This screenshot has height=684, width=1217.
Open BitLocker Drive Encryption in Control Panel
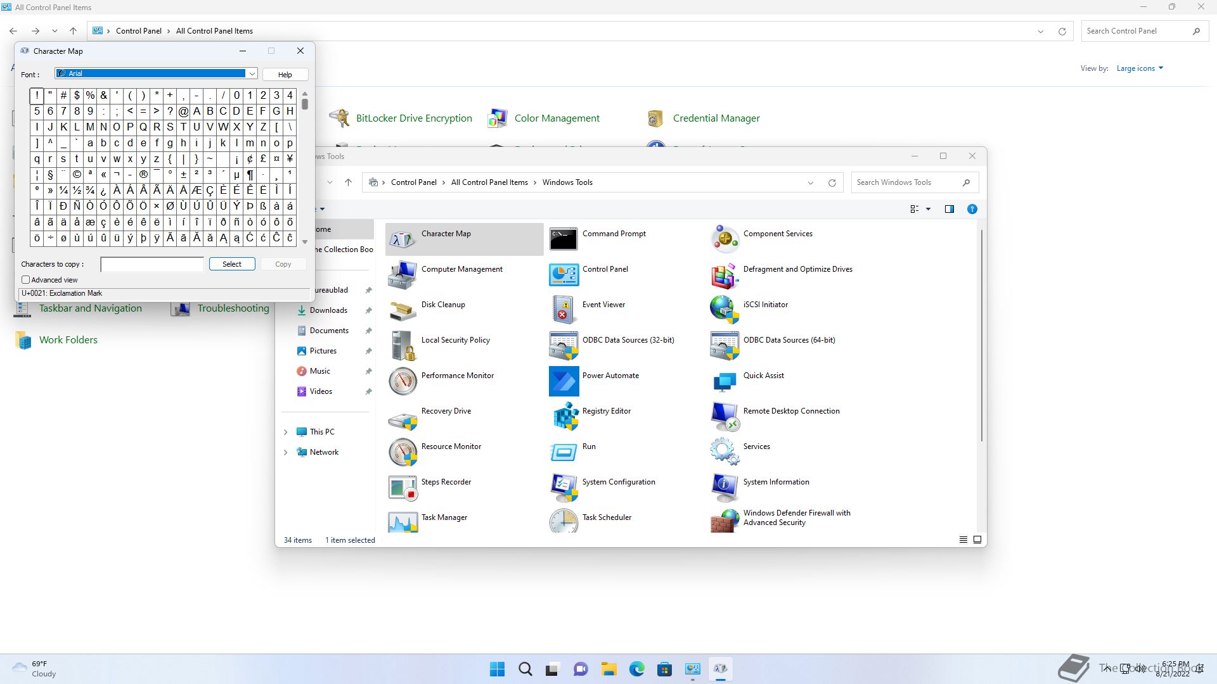tap(401, 118)
